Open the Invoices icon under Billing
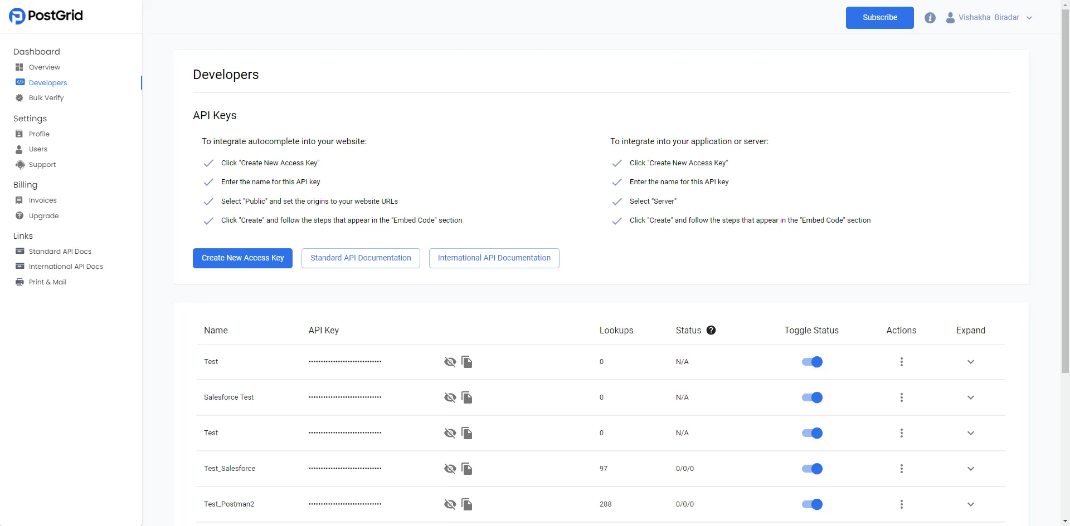The height and width of the screenshot is (526, 1070). click(x=20, y=200)
